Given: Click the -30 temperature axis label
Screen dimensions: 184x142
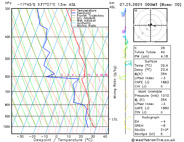Looking at the screenshot, I should (20, 136).
